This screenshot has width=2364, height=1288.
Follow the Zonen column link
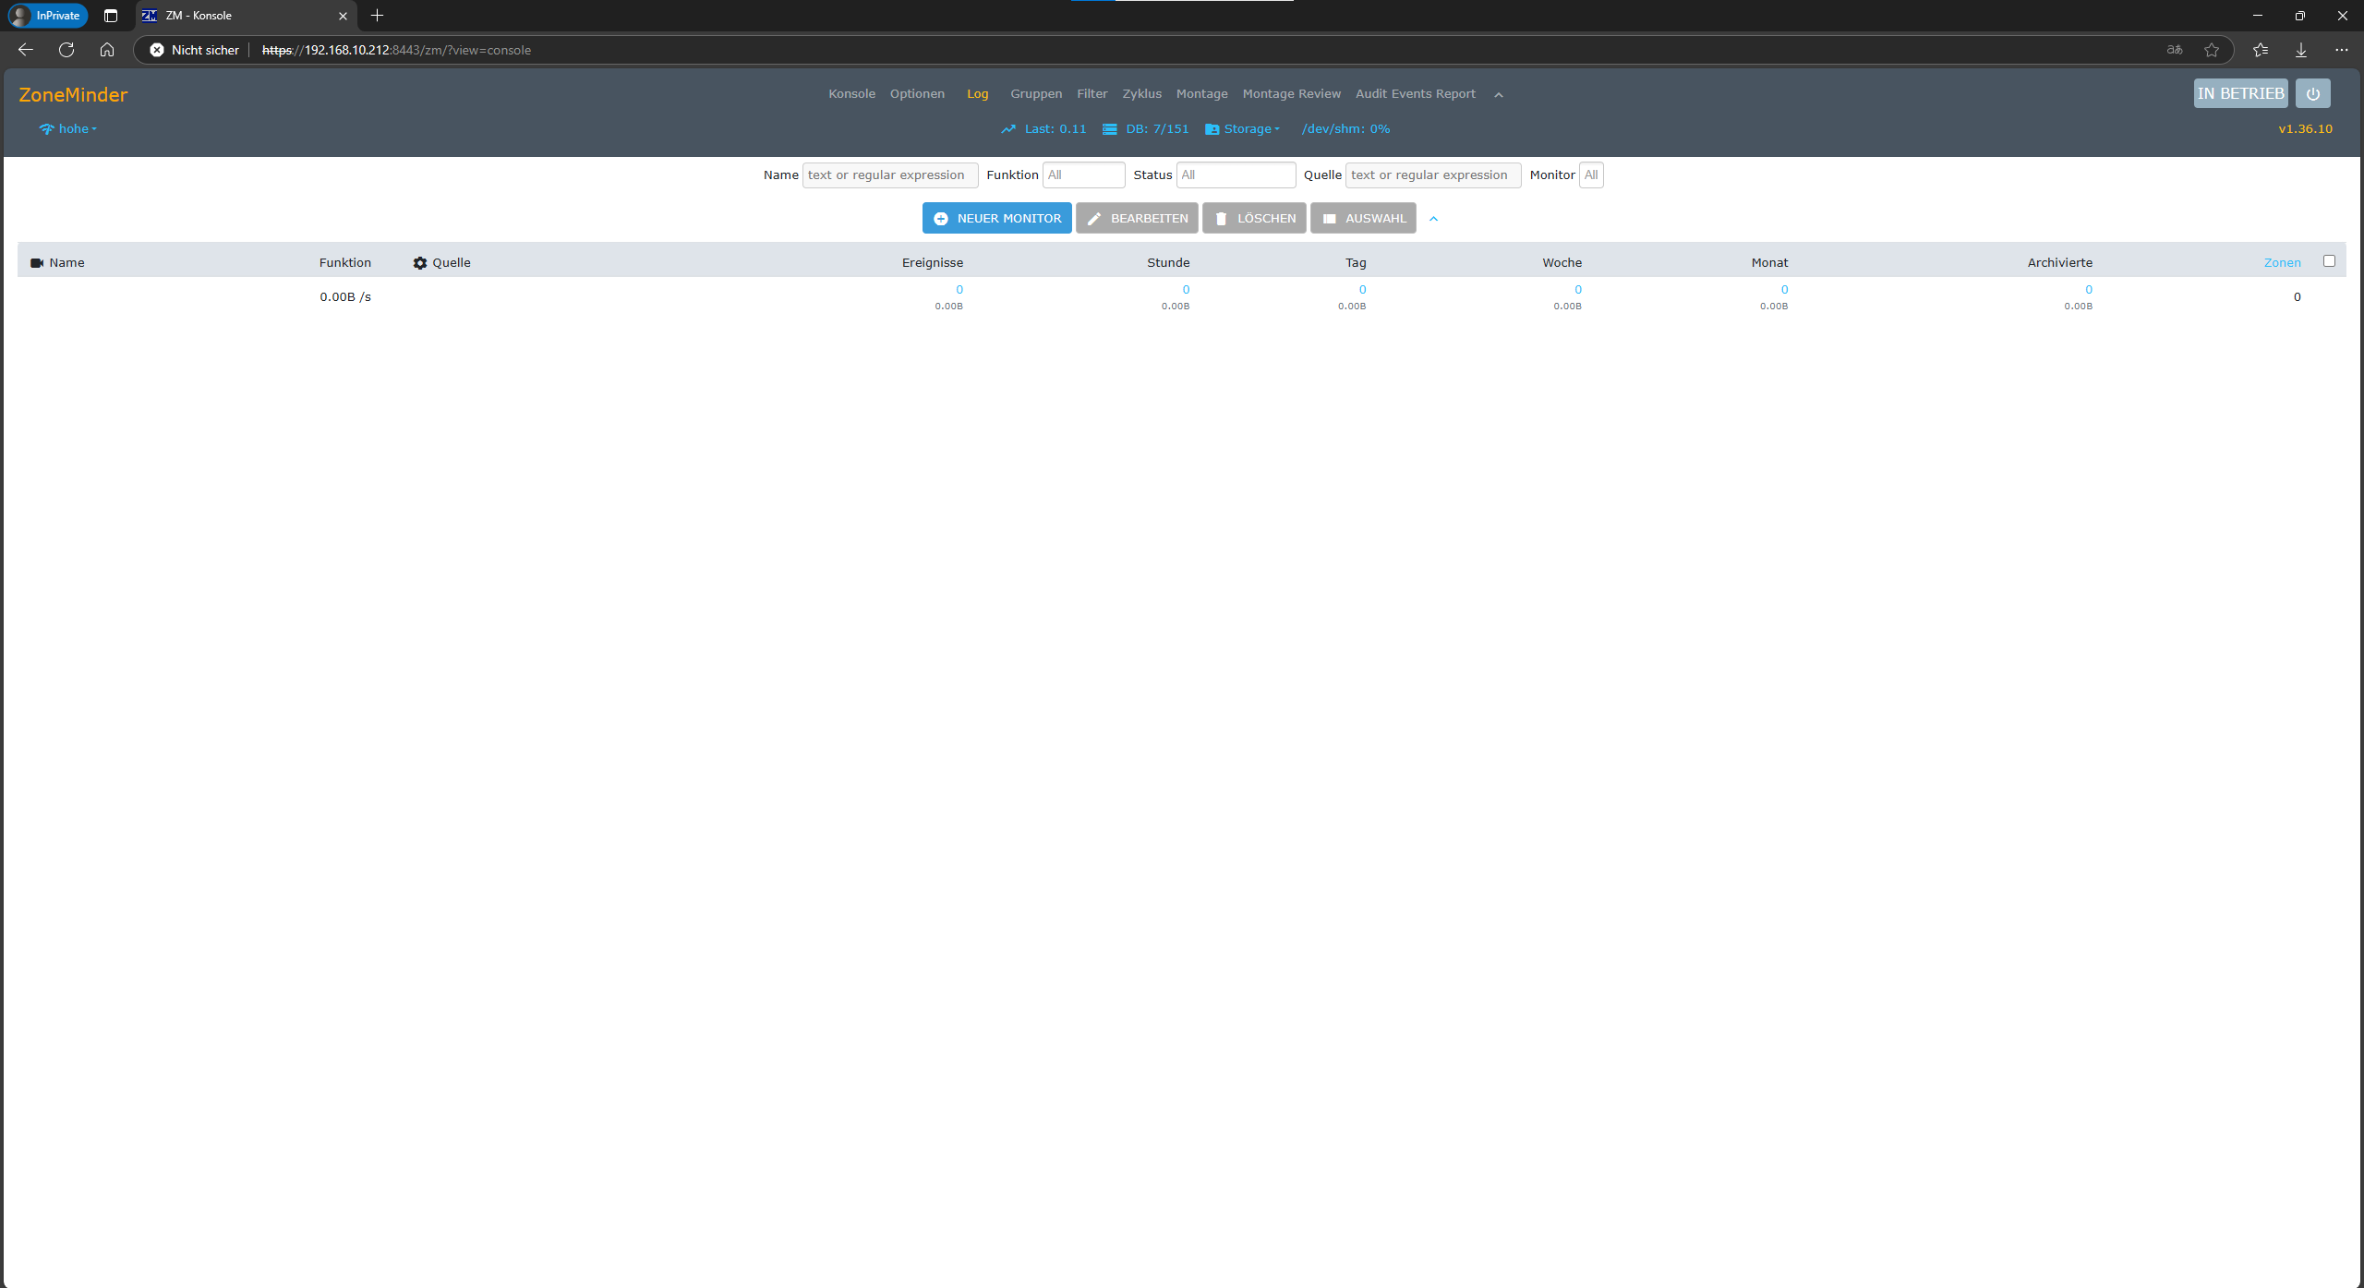pos(2282,263)
